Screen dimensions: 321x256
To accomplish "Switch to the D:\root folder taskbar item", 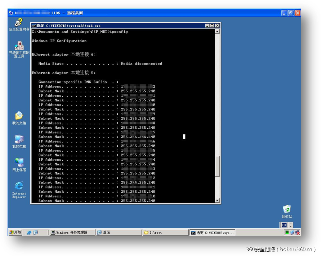I will [165, 233].
